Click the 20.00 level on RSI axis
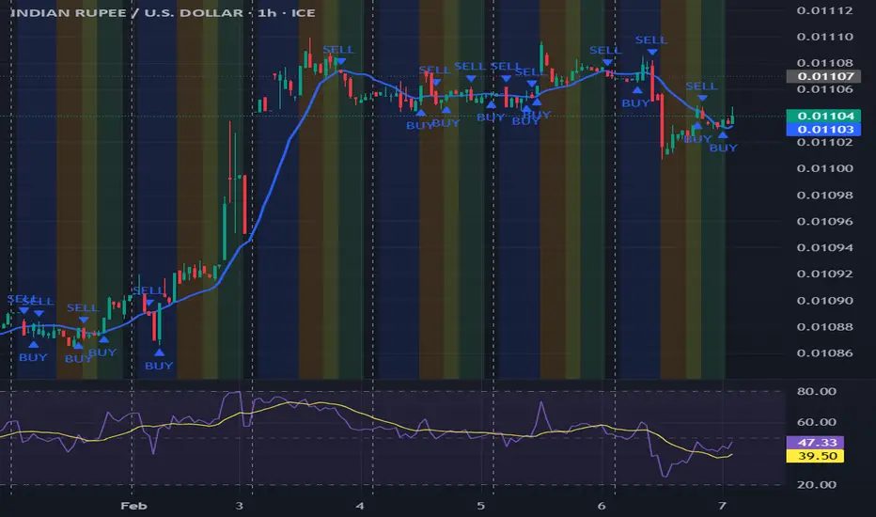Screen dimensions: 876x517 tap(814, 485)
